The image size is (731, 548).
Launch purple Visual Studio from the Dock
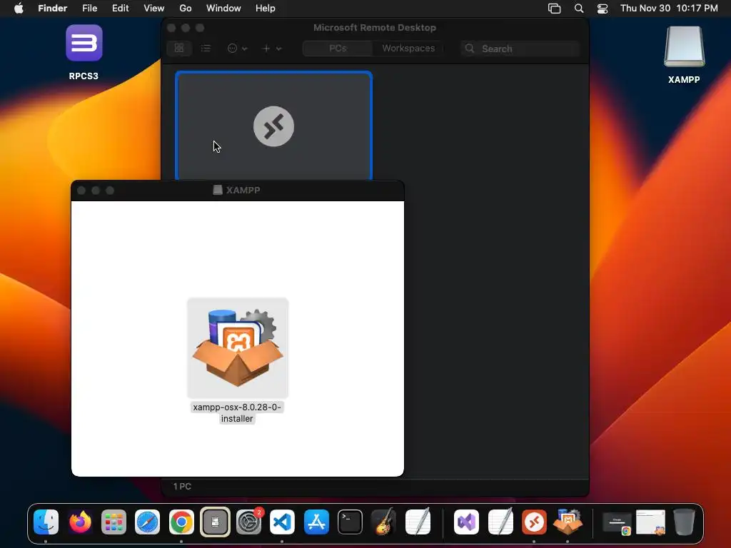(467, 522)
